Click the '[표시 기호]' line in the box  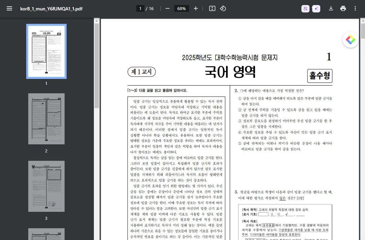pyautogui.click(x=273, y=214)
